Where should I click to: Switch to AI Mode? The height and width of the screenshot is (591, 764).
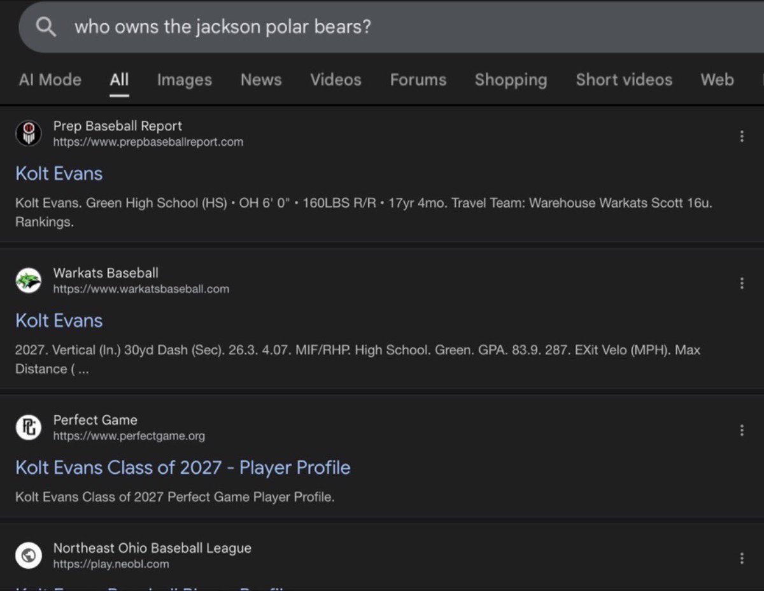click(50, 80)
